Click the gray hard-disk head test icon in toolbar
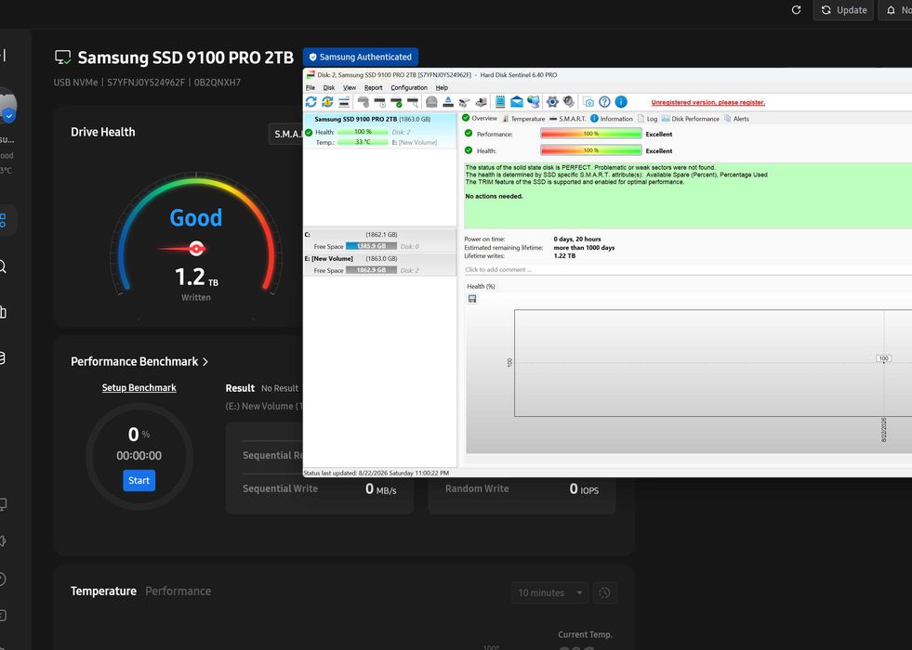This screenshot has height=650, width=912. click(363, 101)
